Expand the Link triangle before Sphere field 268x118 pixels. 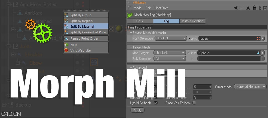click(x=188, y=53)
